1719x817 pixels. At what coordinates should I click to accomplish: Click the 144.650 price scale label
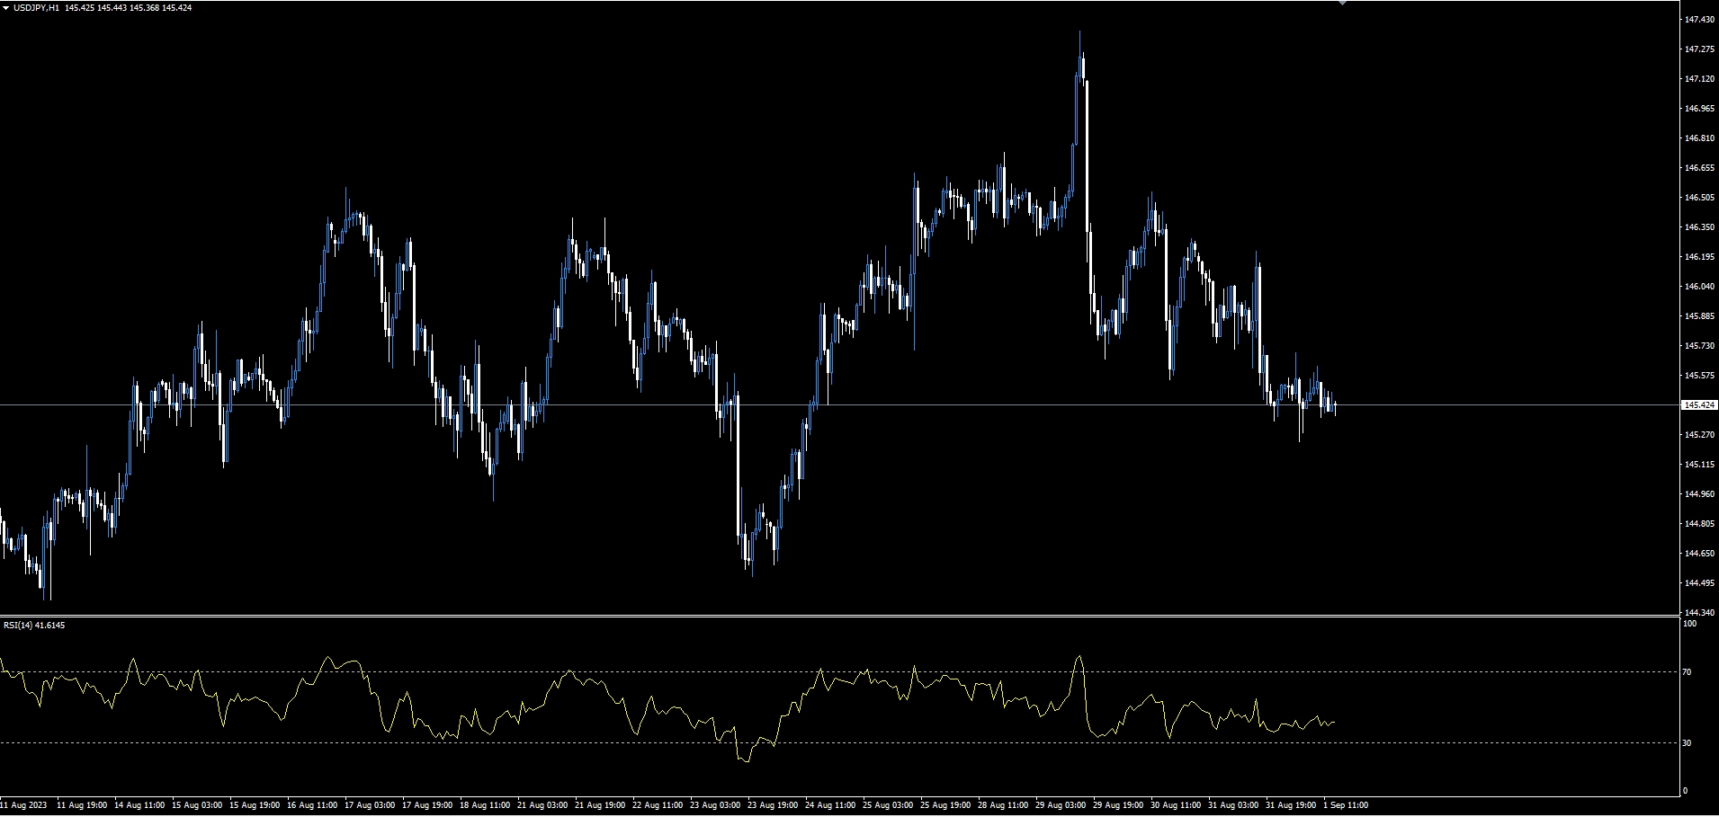1698,554
